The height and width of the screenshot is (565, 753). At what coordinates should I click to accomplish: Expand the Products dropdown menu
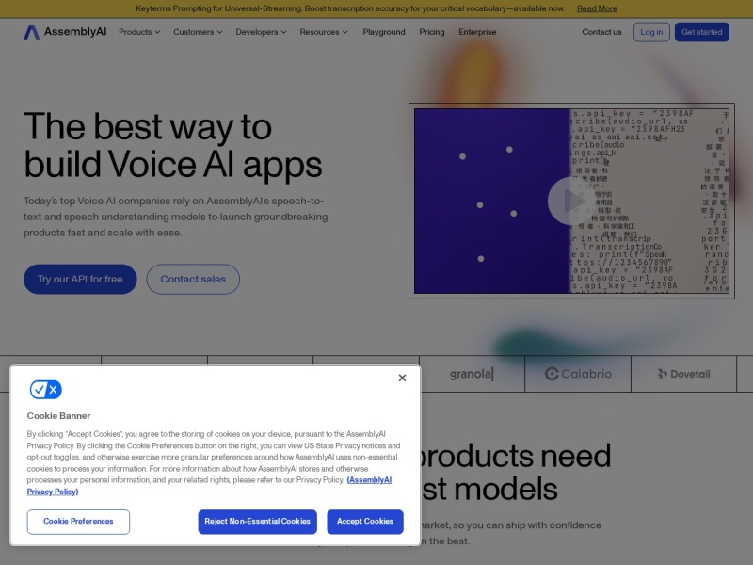pos(139,32)
